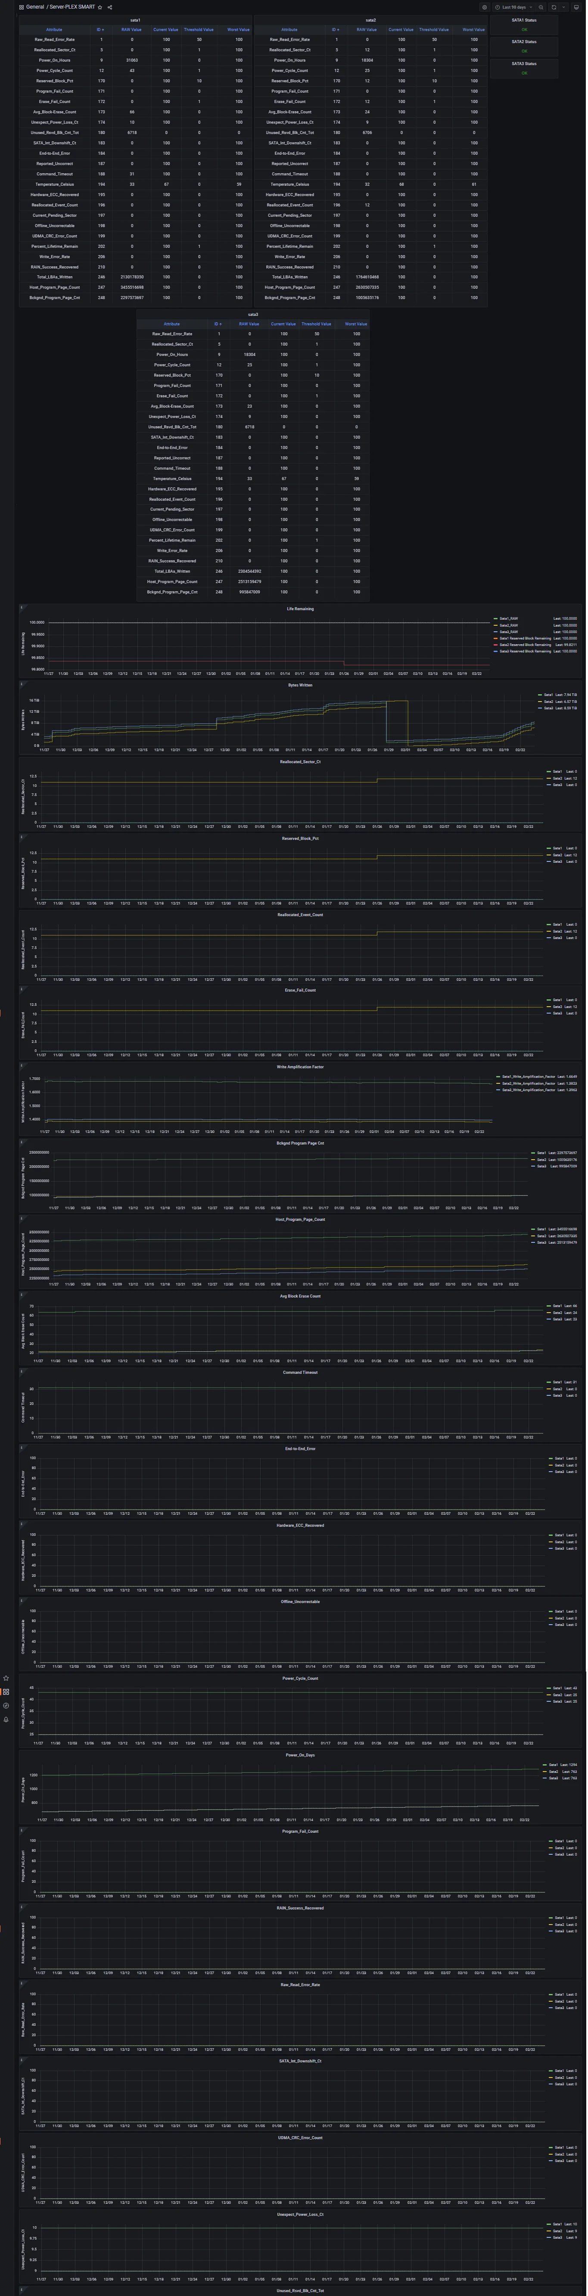588x2296 pixels.
Task: Sort sata1 table by RAW Value column
Action: pyautogui.click(x=131, y=29)
